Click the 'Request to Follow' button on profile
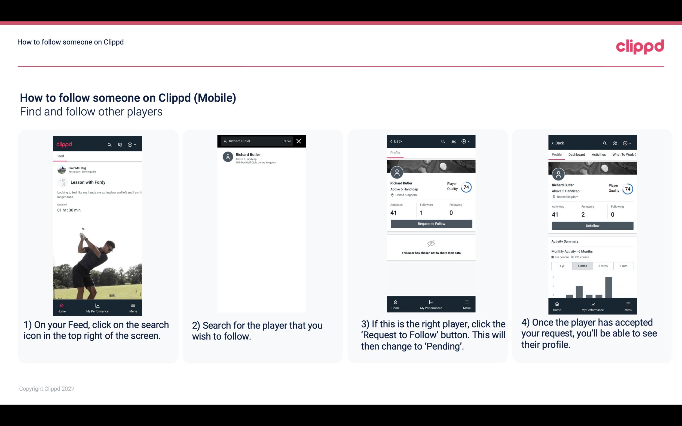This screenshot has height=426, width=682. click(x=431, y=223)
